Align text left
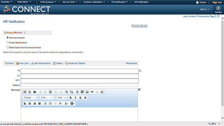This screenshot has width=224, height=126. (25, 104)
